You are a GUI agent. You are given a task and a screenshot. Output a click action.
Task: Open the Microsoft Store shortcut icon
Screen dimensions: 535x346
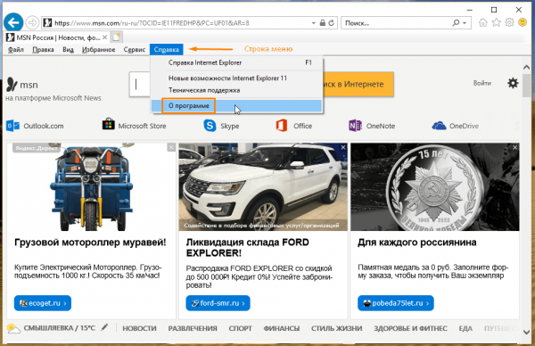(109, 124)
